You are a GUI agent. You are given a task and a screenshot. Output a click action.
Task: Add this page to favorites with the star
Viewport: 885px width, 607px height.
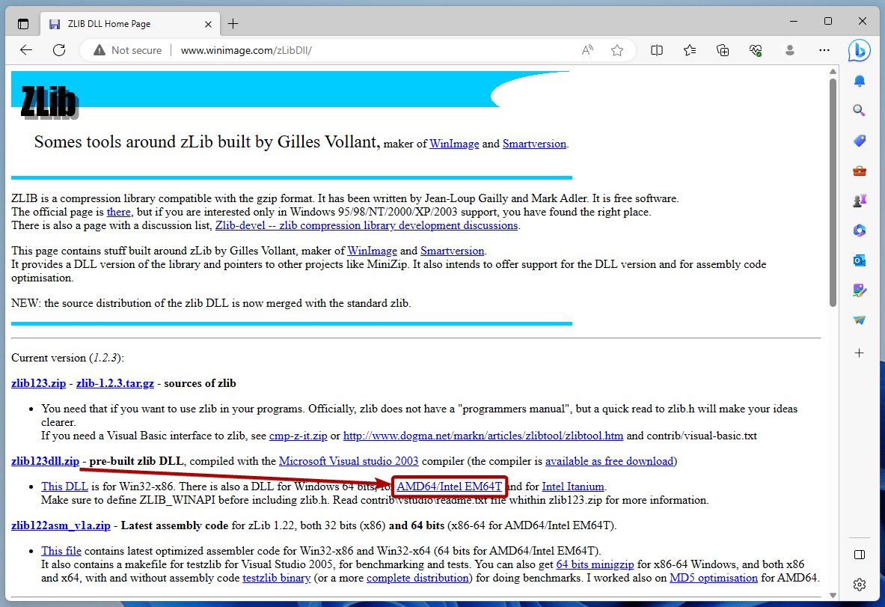617,50
